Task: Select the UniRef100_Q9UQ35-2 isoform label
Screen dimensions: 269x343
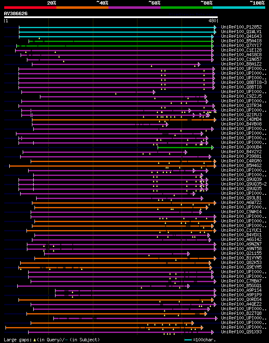Action: pyautogui.click(x=244, y=184)
